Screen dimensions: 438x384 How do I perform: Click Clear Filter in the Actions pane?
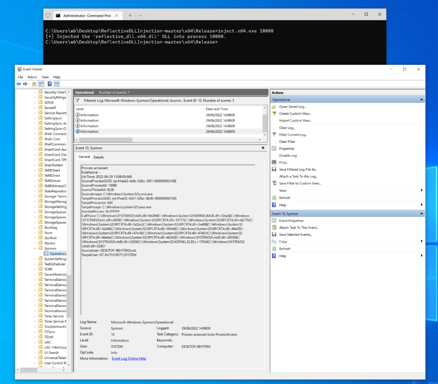(287, 142)
